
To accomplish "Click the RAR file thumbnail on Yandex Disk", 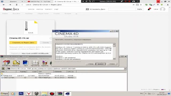I will point(31,27).
